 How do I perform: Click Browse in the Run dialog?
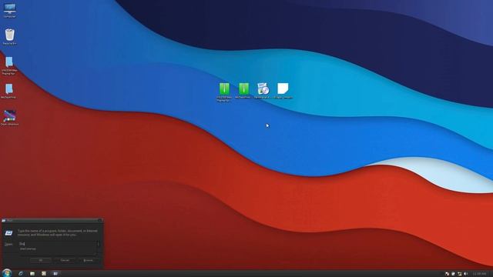click(x=89, y=260)
